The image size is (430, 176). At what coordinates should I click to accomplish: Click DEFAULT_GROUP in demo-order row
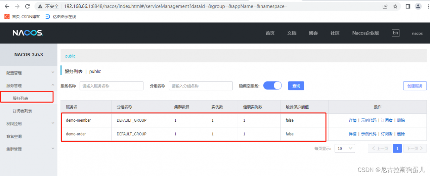click(x=131, y=134)
